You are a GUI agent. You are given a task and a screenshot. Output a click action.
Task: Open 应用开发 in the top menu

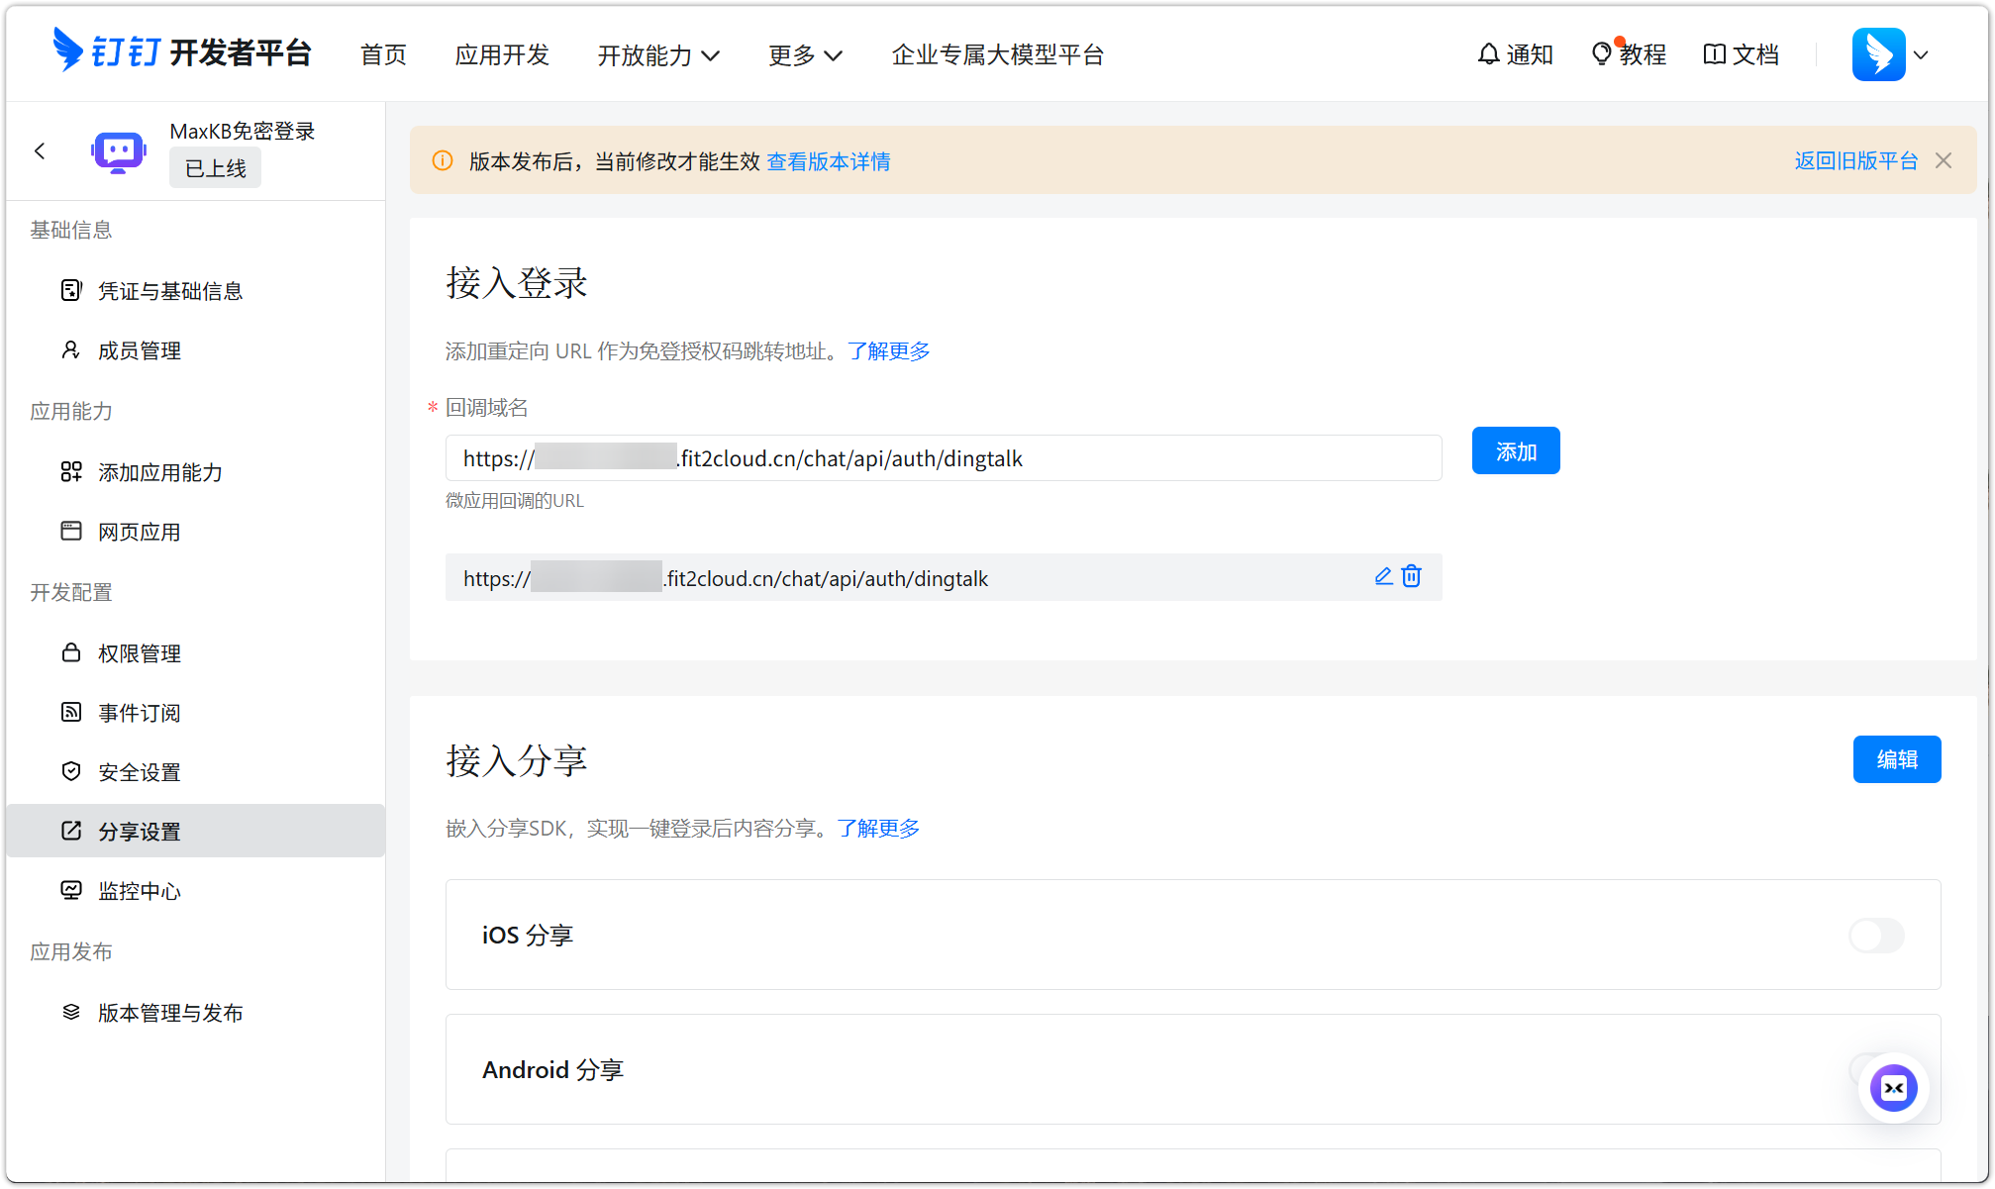pyautogui.click(x=501, y=55)
